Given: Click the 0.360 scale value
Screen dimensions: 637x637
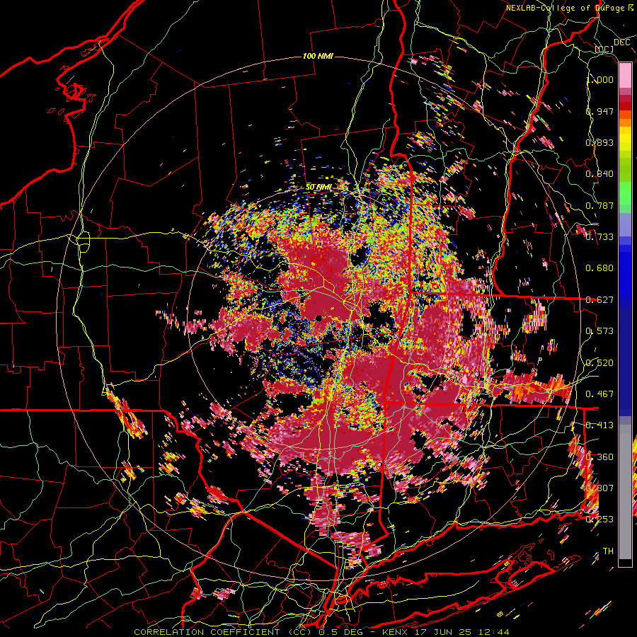Looking at the screenshot, I should point(599,457).
